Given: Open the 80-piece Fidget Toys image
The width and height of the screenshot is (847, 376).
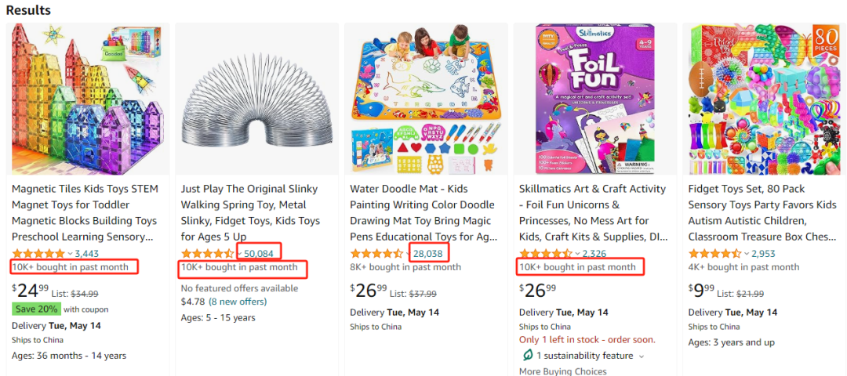Looking at the screenshot, I should (x=764, y=98).
